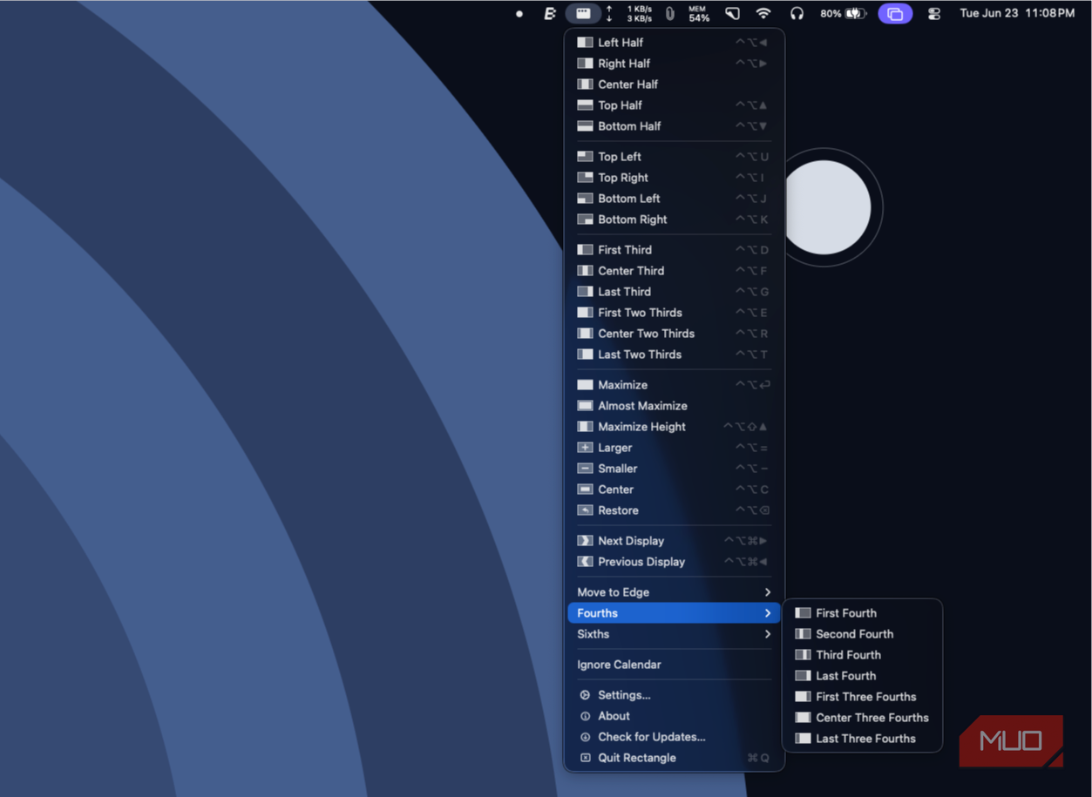Select Ignore Calendar
1092x797 pixels.
pos(674,665)
